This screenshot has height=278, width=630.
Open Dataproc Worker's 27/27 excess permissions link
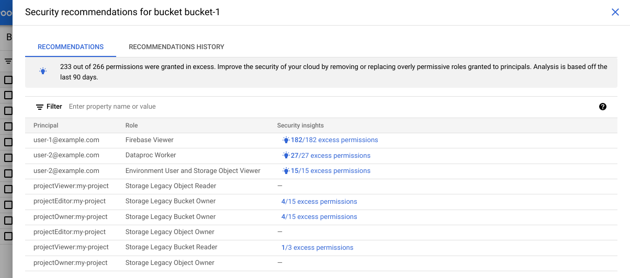pos(330,155)
